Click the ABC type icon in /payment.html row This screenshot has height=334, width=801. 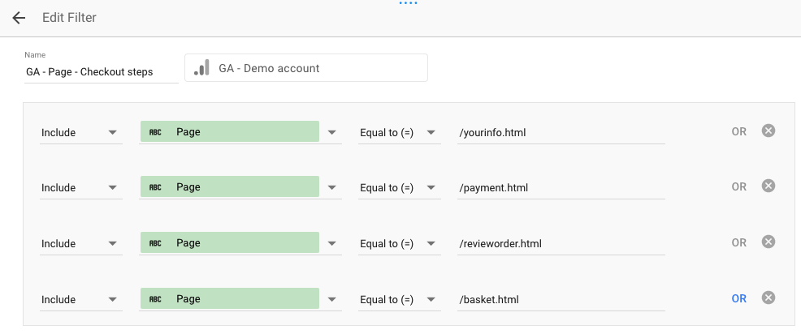tap(155, 187)
